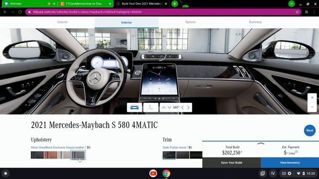Zoom out of interior view
319x179 pixels.
coord(312,107)
